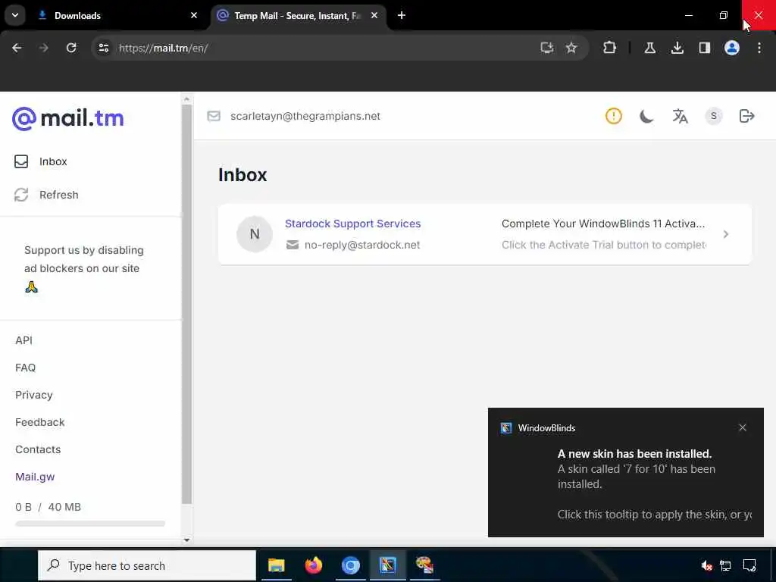Click the 'N' sender avatar
This screenshot has width=776, height=582.
pos(255,234)
